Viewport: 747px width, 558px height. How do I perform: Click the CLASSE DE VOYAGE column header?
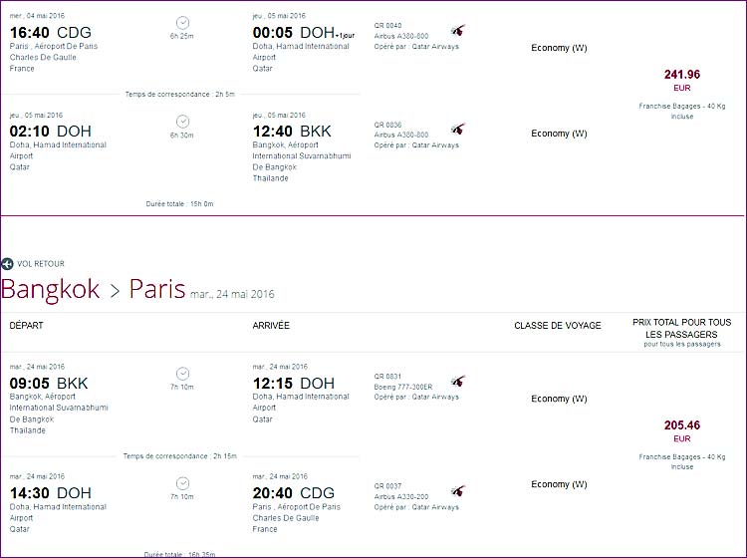[x=558, y=326]
